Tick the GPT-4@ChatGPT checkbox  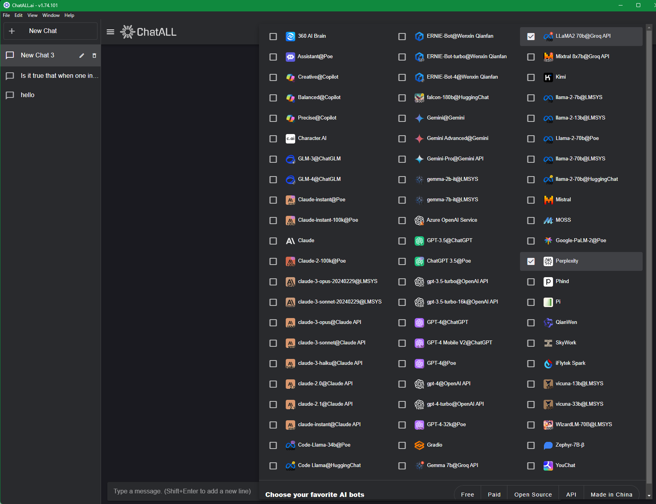pos(402,323)
